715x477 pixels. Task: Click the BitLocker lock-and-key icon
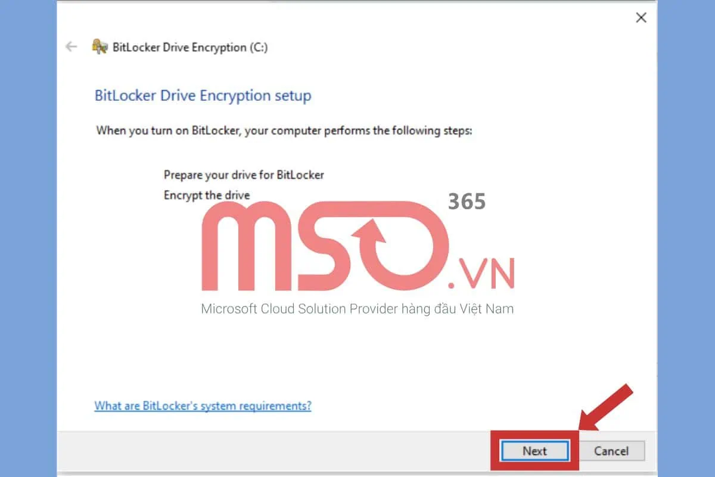pos(100,47)
